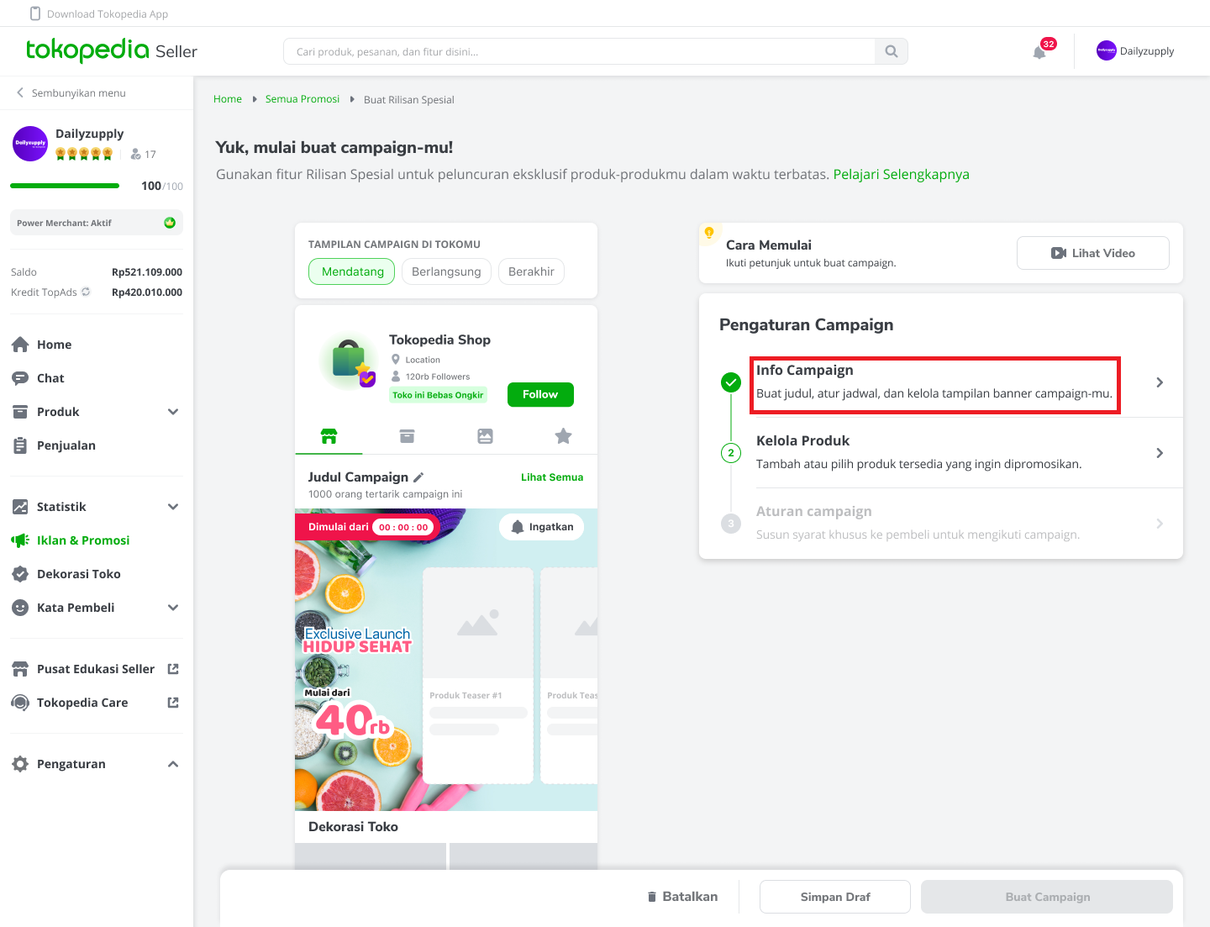Click the Simpan Draf button
The height and width of the screenshot is (927, 1210).
835,897
